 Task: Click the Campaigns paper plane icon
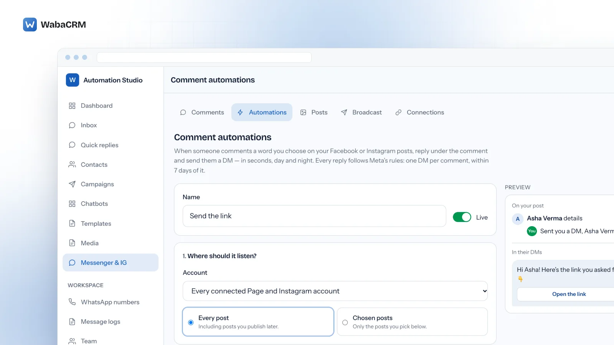[x=72, y=184]
